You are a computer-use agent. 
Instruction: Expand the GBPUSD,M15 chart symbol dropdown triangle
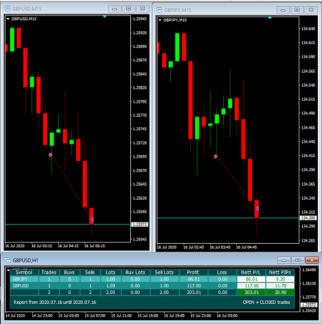8,19
